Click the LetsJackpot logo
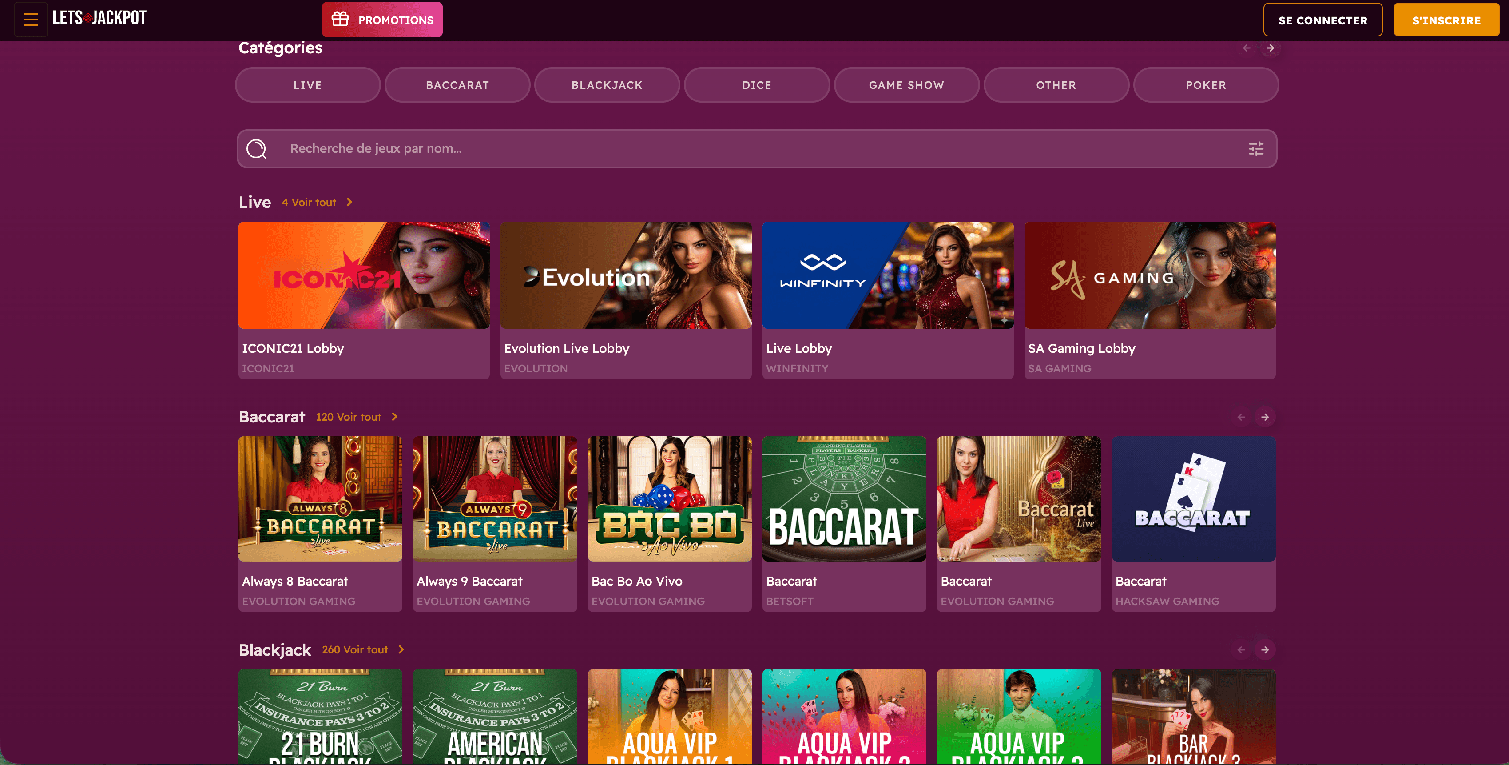1509x765 pixels. click(99, 18)
